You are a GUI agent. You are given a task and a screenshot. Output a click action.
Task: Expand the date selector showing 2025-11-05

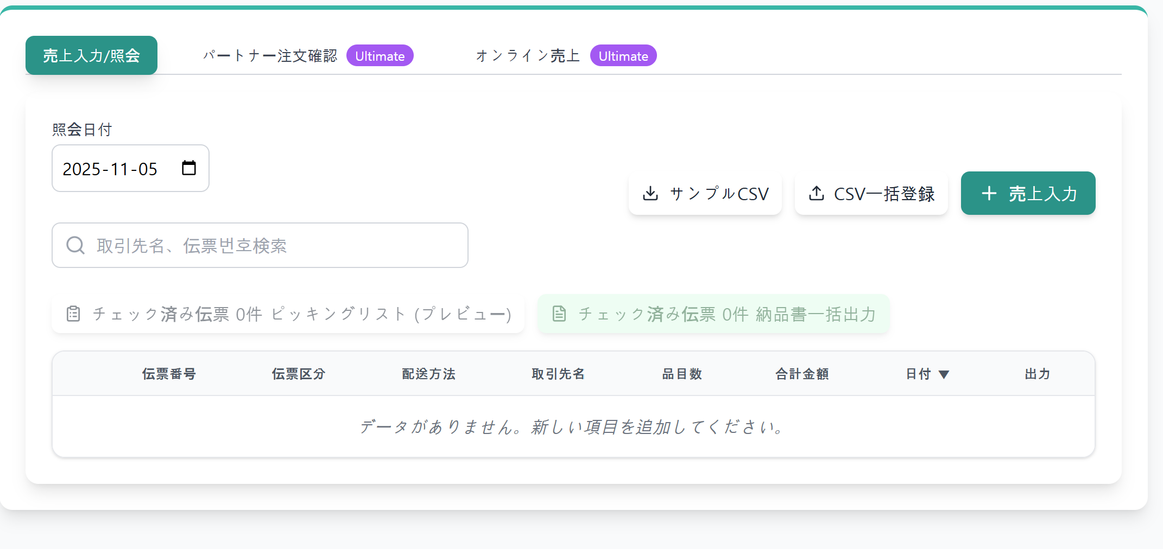[130, 168]
